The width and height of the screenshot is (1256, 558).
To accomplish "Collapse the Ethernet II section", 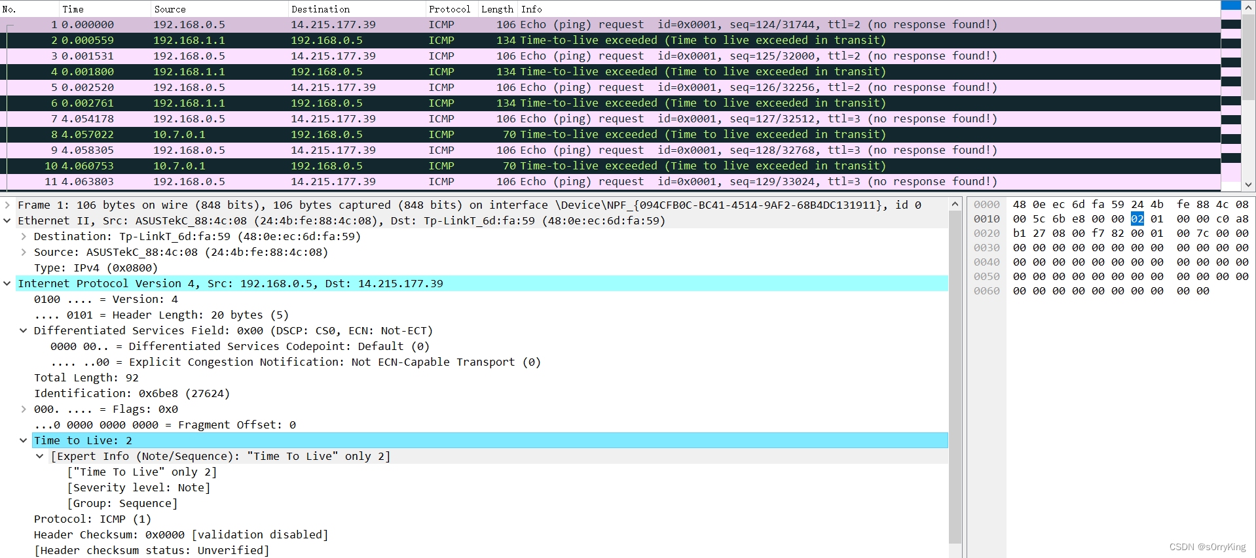I will coord(7,220).
